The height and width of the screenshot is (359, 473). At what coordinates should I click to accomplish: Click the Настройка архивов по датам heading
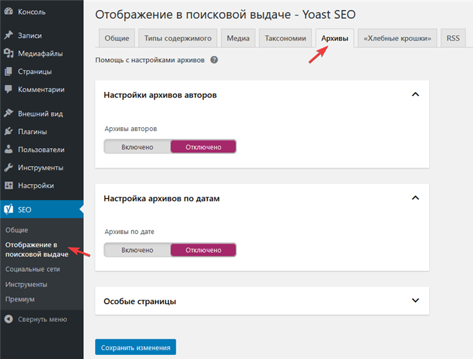click(x=161, y=198)
